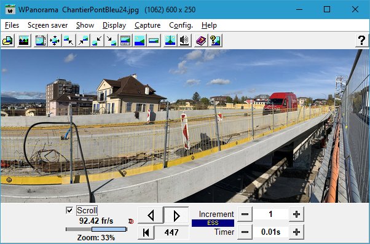Image resolution: width=370 pixels, height=244 pixels.
Task: Click the landscape with vertical seam icon
Action: [170, 41]
